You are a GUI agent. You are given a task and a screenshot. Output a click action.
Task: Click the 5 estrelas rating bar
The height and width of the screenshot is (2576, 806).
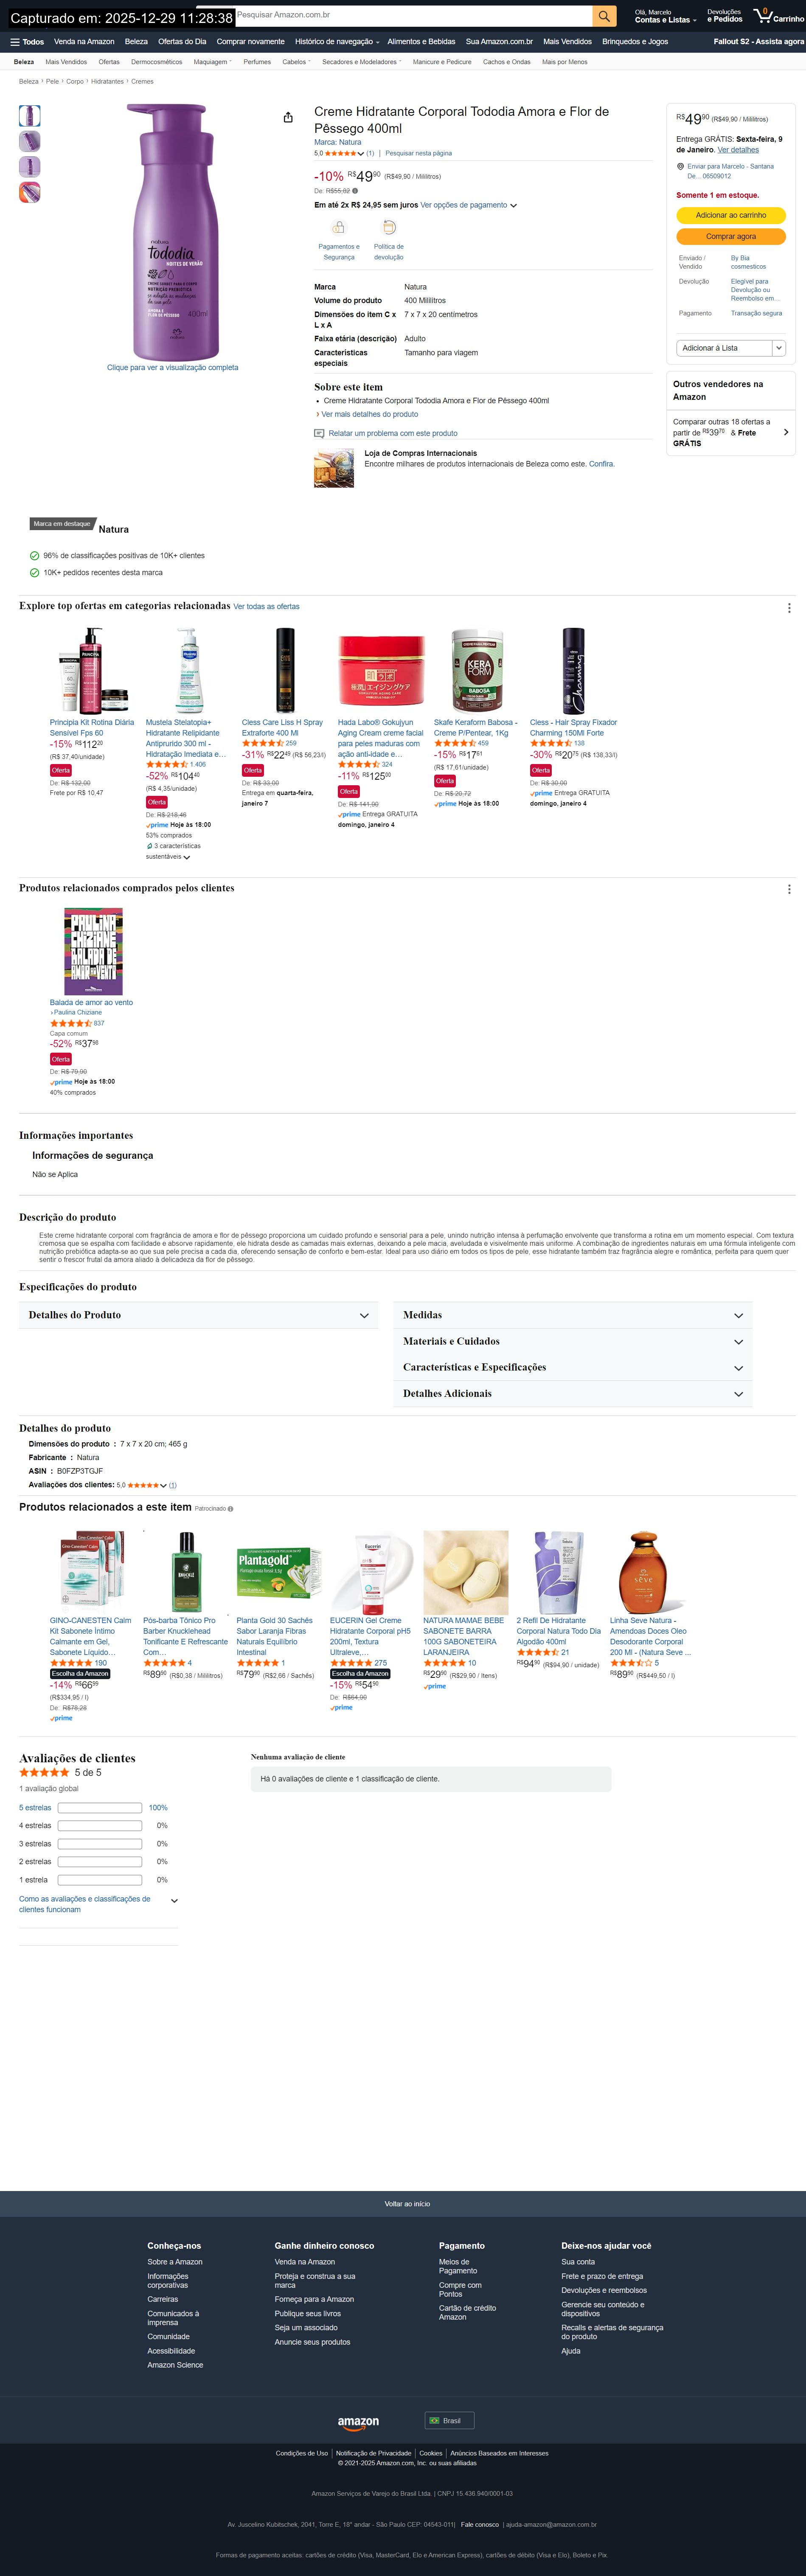click(x=100, y=1807)
